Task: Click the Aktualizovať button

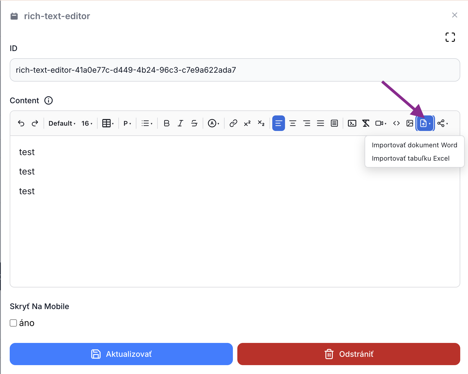Action: tap(121, 354)
